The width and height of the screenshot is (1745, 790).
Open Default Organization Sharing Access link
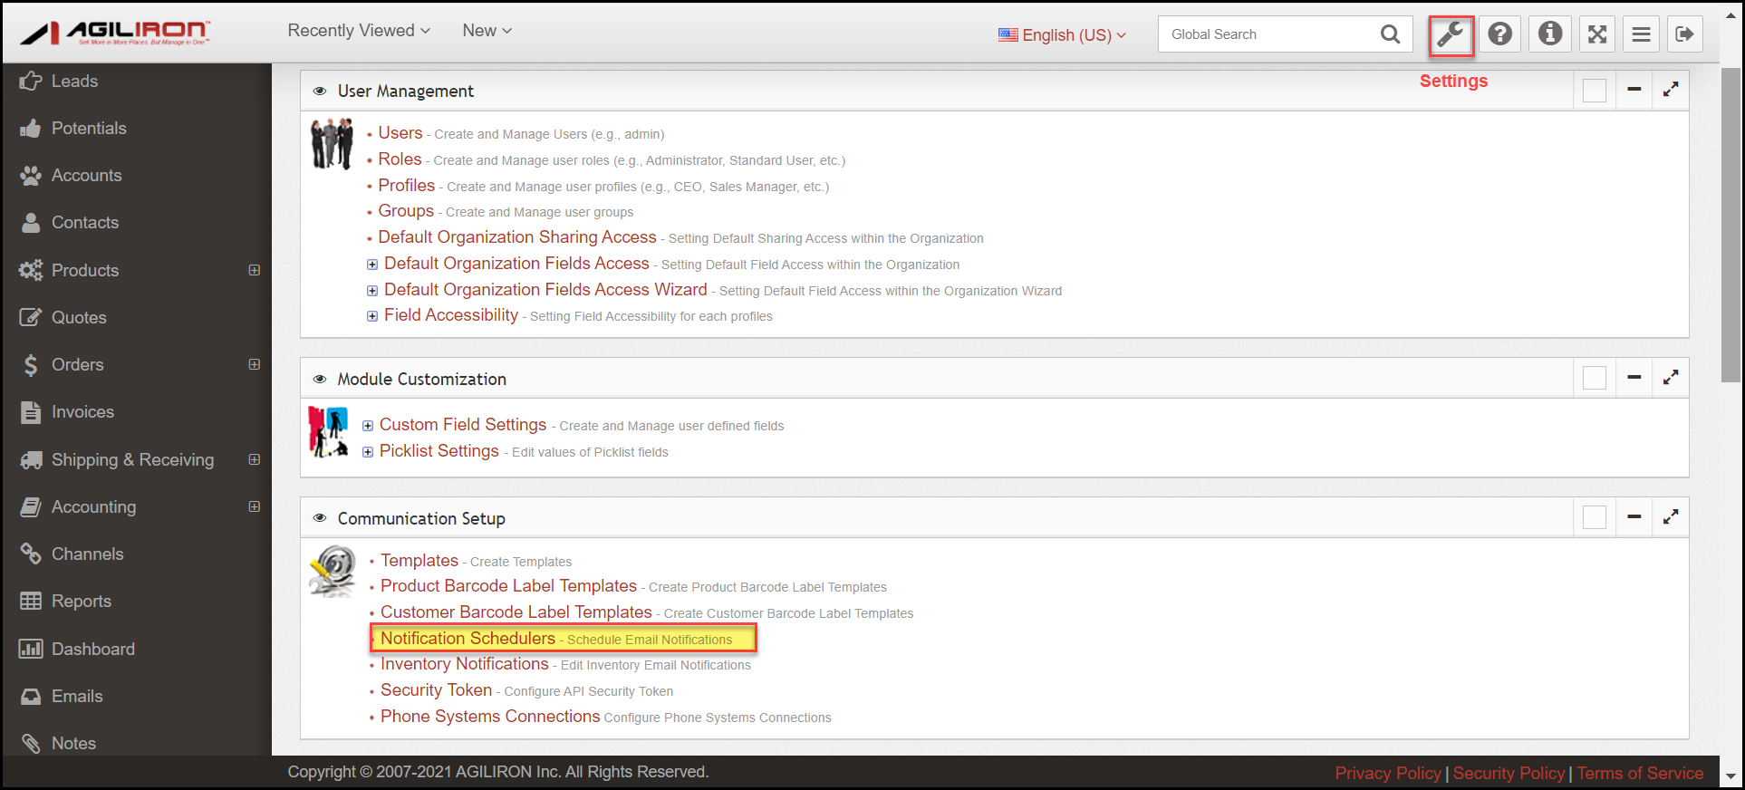point(517,237)
